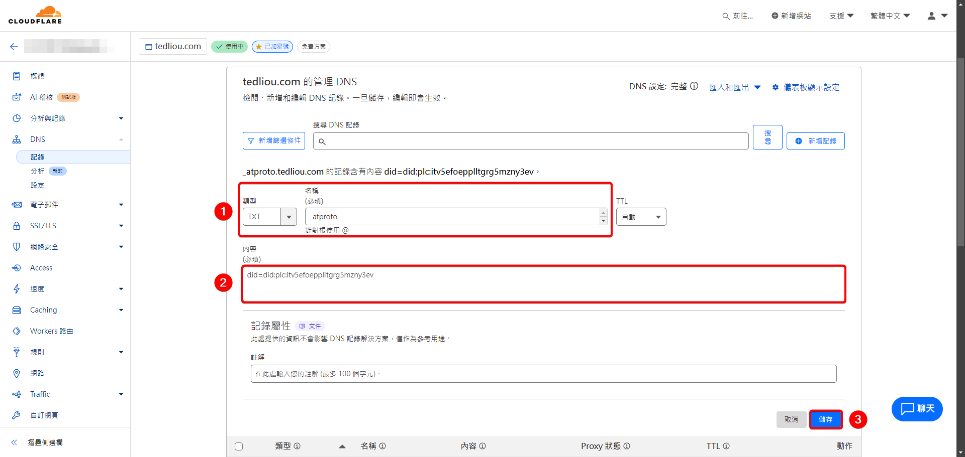Image resolution: width=965 pixels, height=457 pixels.
Task: Expand the 繁體中文 language menu
Action: coord(890,16)
